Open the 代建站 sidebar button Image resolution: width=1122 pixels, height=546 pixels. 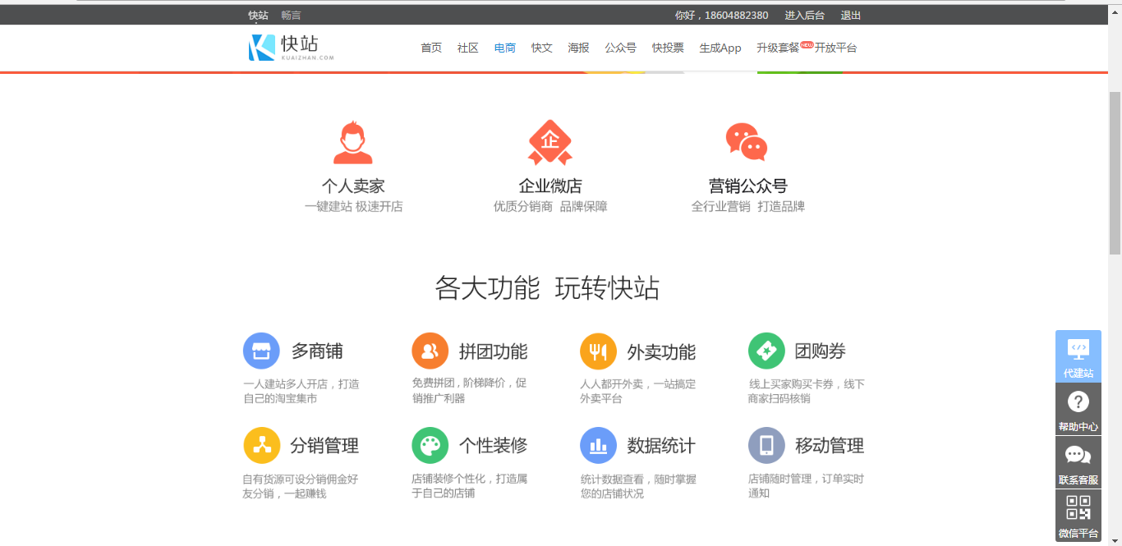(x=1078, y=356)
